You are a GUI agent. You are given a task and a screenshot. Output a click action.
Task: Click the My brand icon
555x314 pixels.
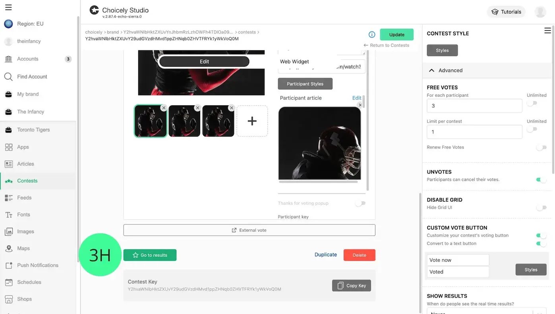(8, 94)
